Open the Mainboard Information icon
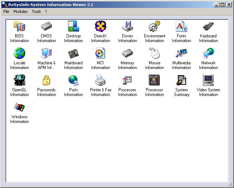 point(73,54)
